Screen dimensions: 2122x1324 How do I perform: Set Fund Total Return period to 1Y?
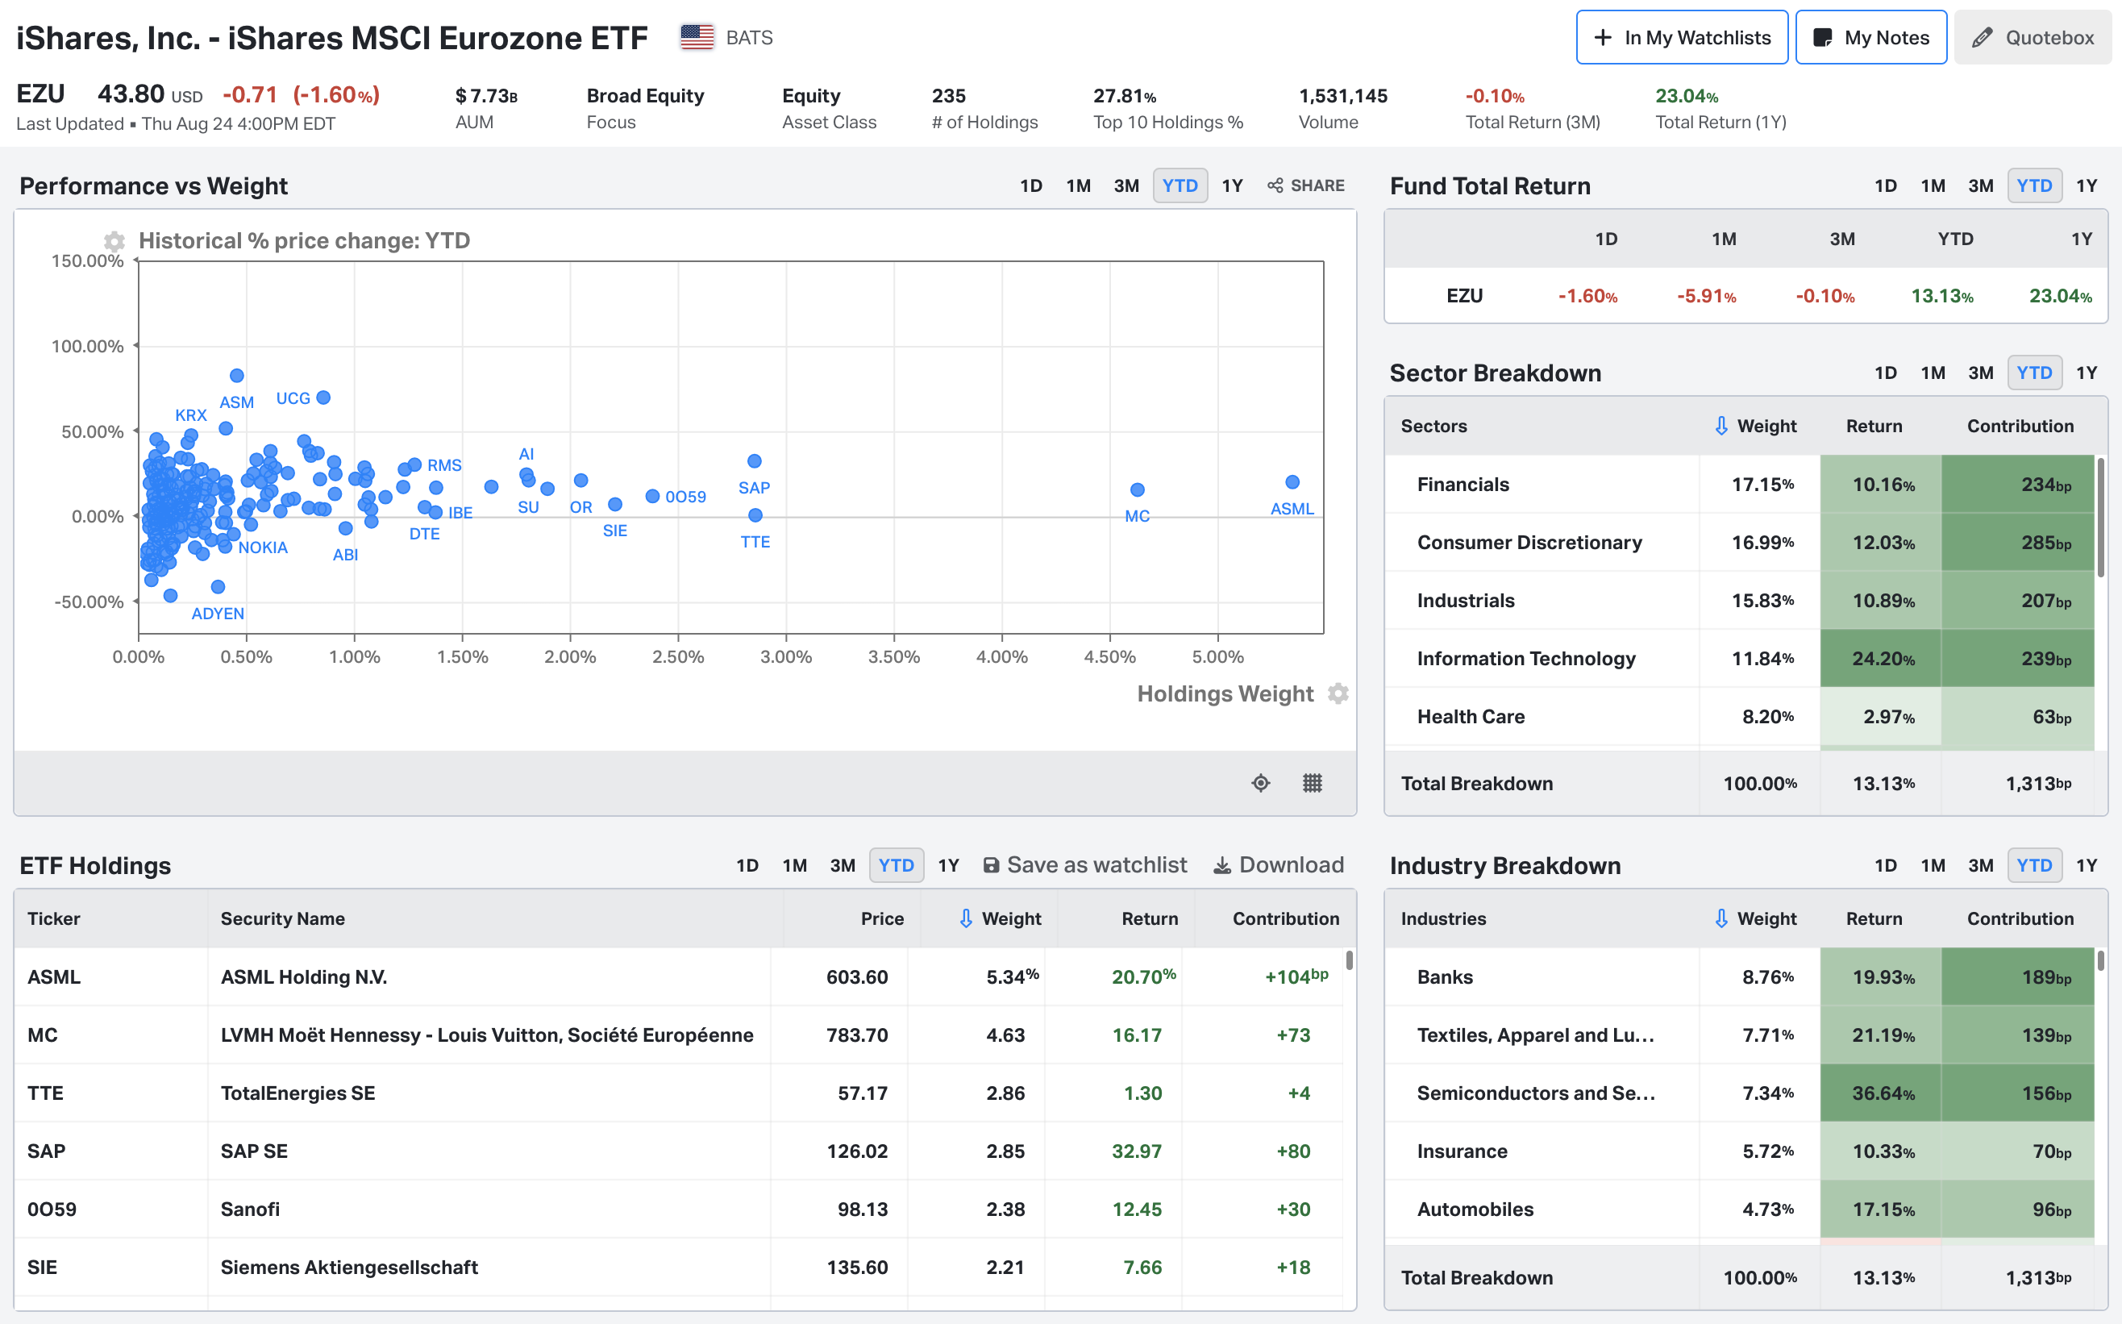tap(2087, 185)
